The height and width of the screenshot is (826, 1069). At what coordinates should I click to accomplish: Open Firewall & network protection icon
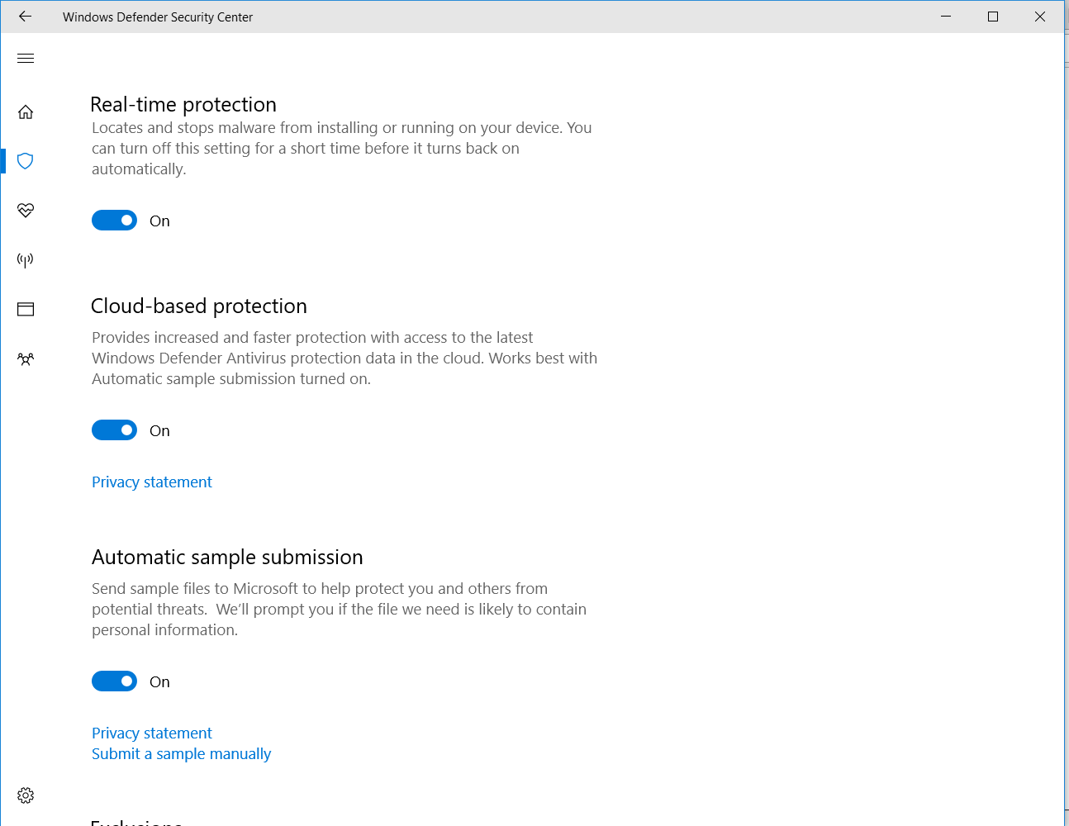pos(26,260)
